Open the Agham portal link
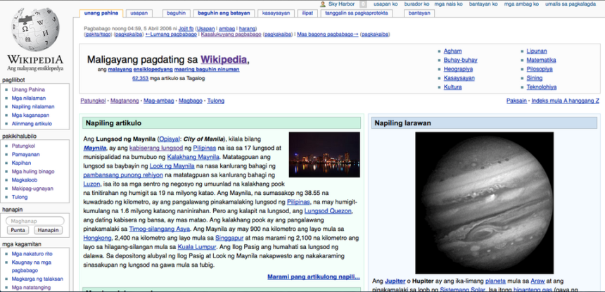605x292 pixels. (x=452, y=51)
